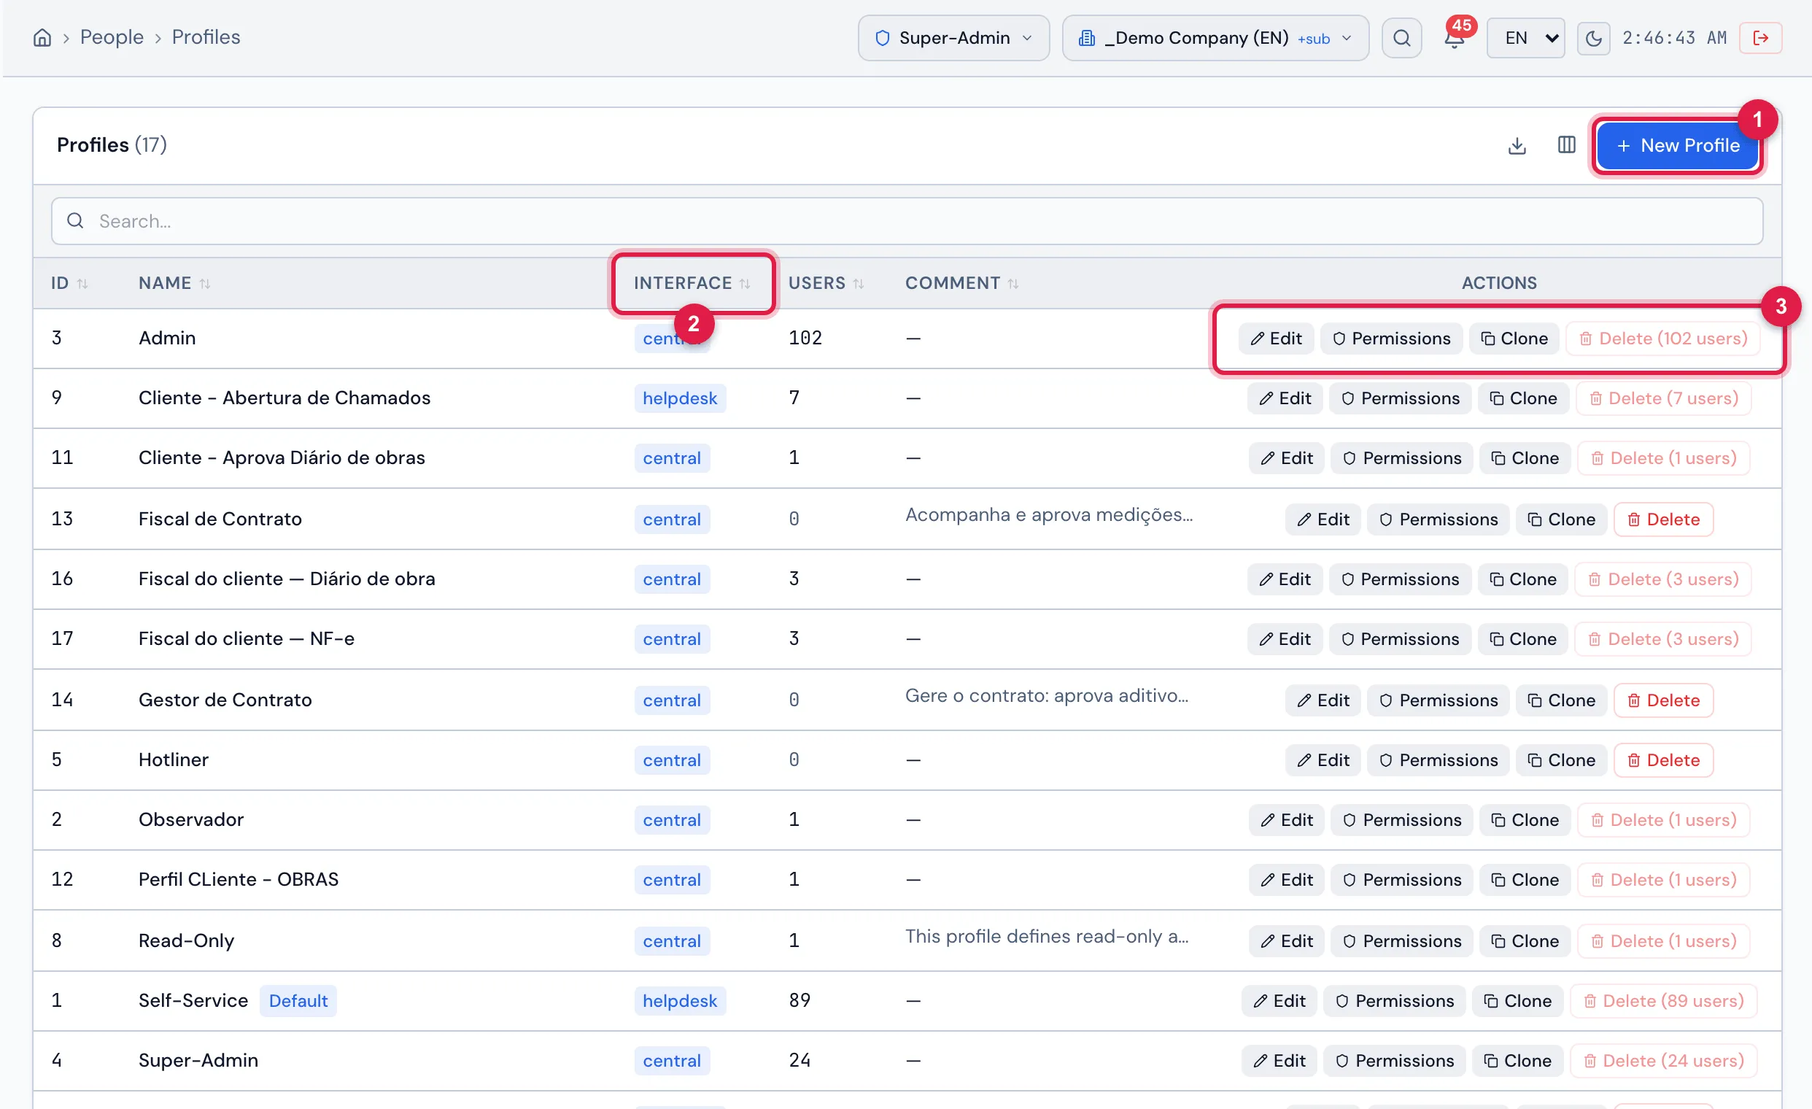Click Delete (24 users) for Super-Admin row
Screen dimensions: 1812x1109
(x=1663, y=1060)
